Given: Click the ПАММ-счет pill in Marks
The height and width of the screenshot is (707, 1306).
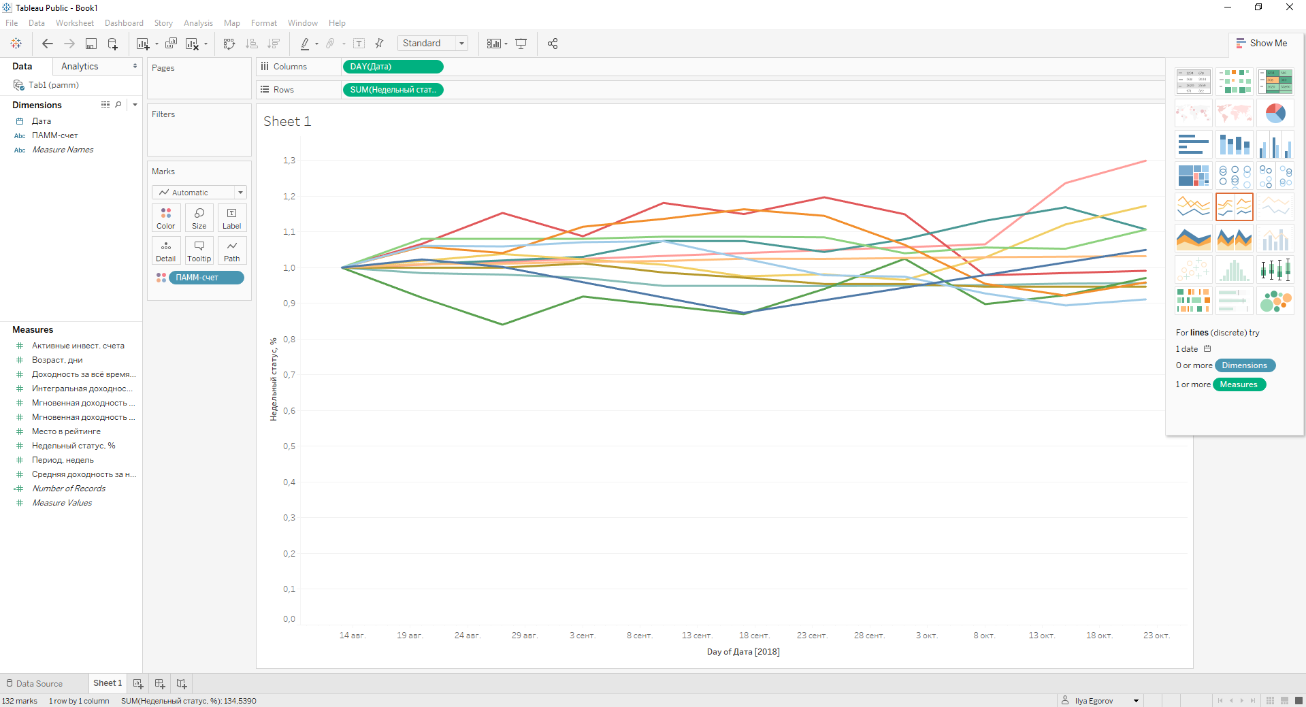Looking at the screenshot, I should [x=206, y=278].
